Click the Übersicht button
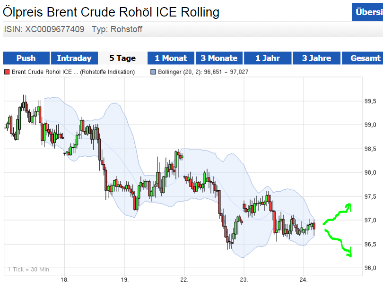The image size is (383, 288). pyautogui.click(x=368, y=12)
